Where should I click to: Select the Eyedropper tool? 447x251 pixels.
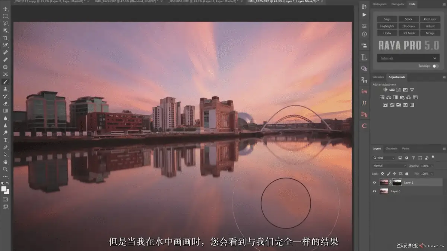coord(6,45)
